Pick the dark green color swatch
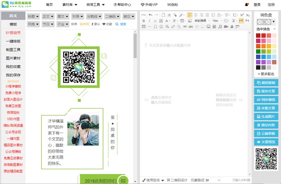 pos(258,51)
